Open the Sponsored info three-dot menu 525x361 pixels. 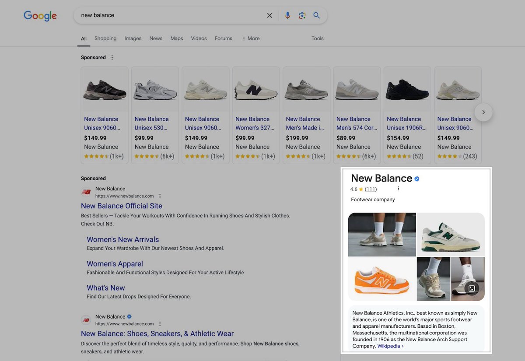[112, 57]
